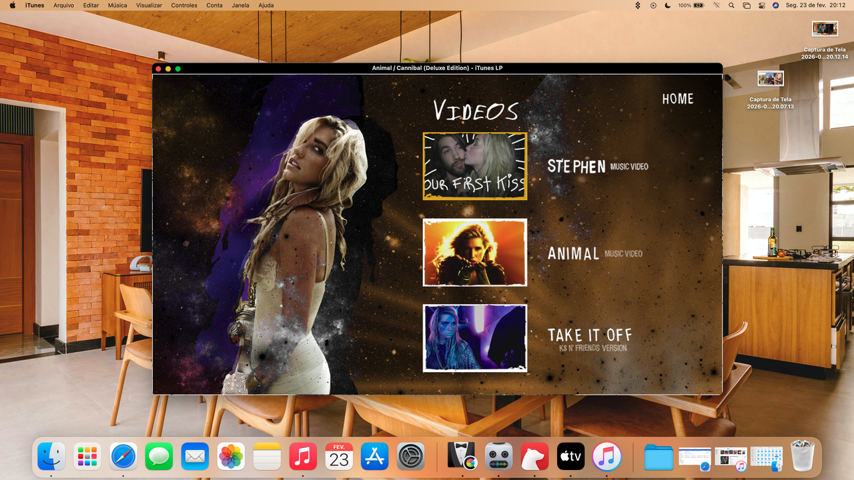This screenshot has height=480, width=854.
Task: Open the Música menu
Action: 117,5
